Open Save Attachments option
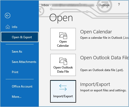Image resolution: width=129 pixels, height=107 pixels. click(24, 62)
